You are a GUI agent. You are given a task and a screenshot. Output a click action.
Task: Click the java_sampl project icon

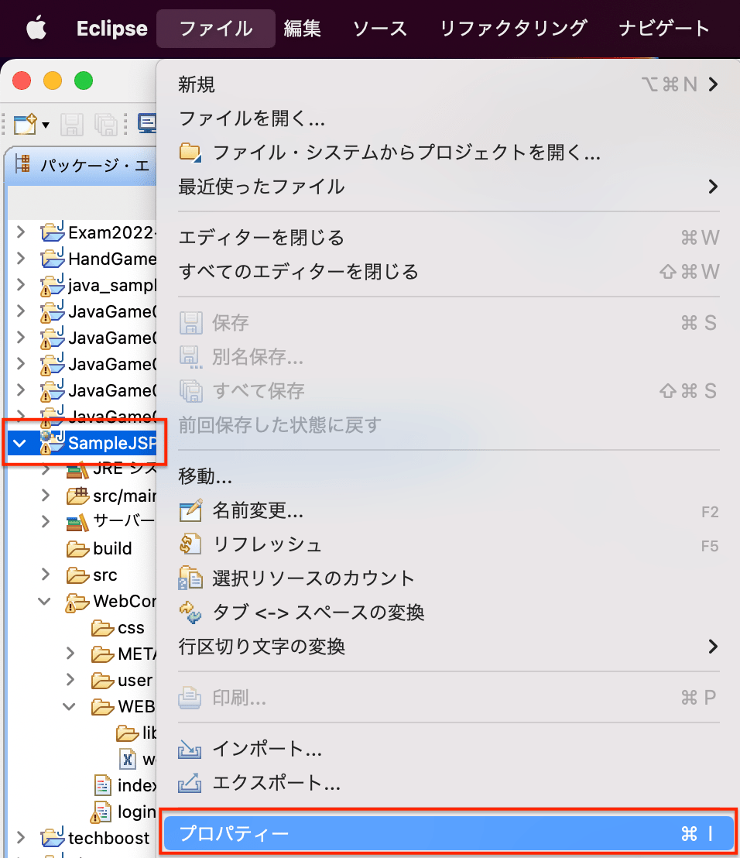click(x=53, y=284)
